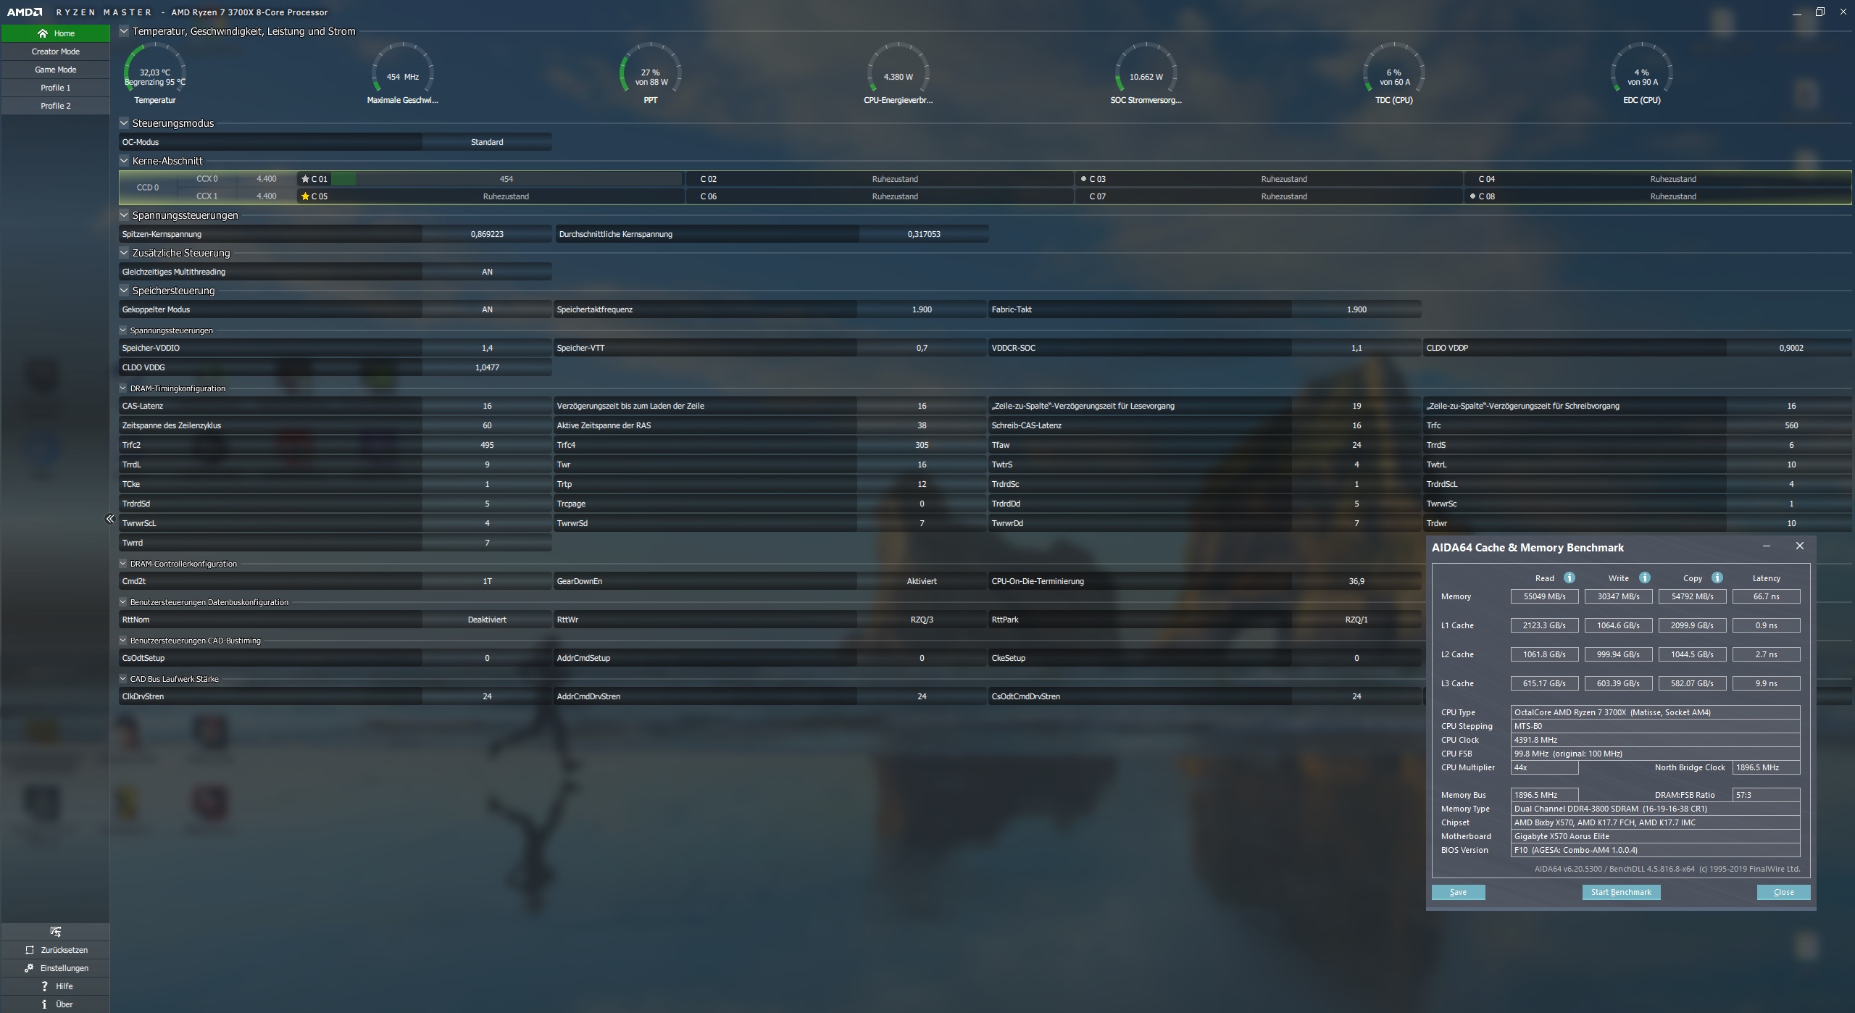Click the star marker on core C 05
This screenshot has width=1855, height=1013.
(x=305, y=196)
